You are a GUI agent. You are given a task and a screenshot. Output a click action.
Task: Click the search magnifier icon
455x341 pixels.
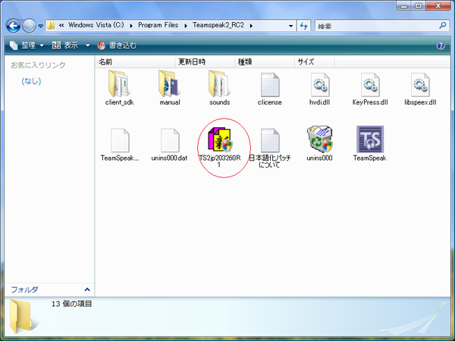[443, 26]
